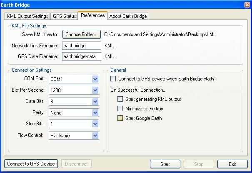Viewport: 252px width, 173px height.
Task: Click the KML File Settings group label
Action: [29, 26]
